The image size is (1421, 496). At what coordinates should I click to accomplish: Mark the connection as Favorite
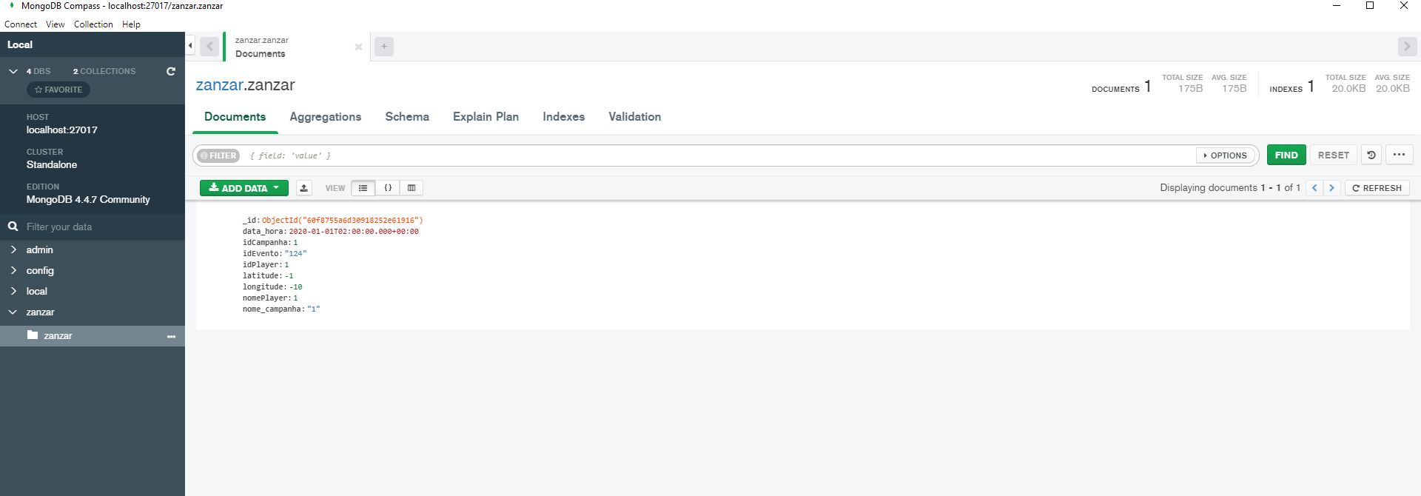click(x=58, y=90)
